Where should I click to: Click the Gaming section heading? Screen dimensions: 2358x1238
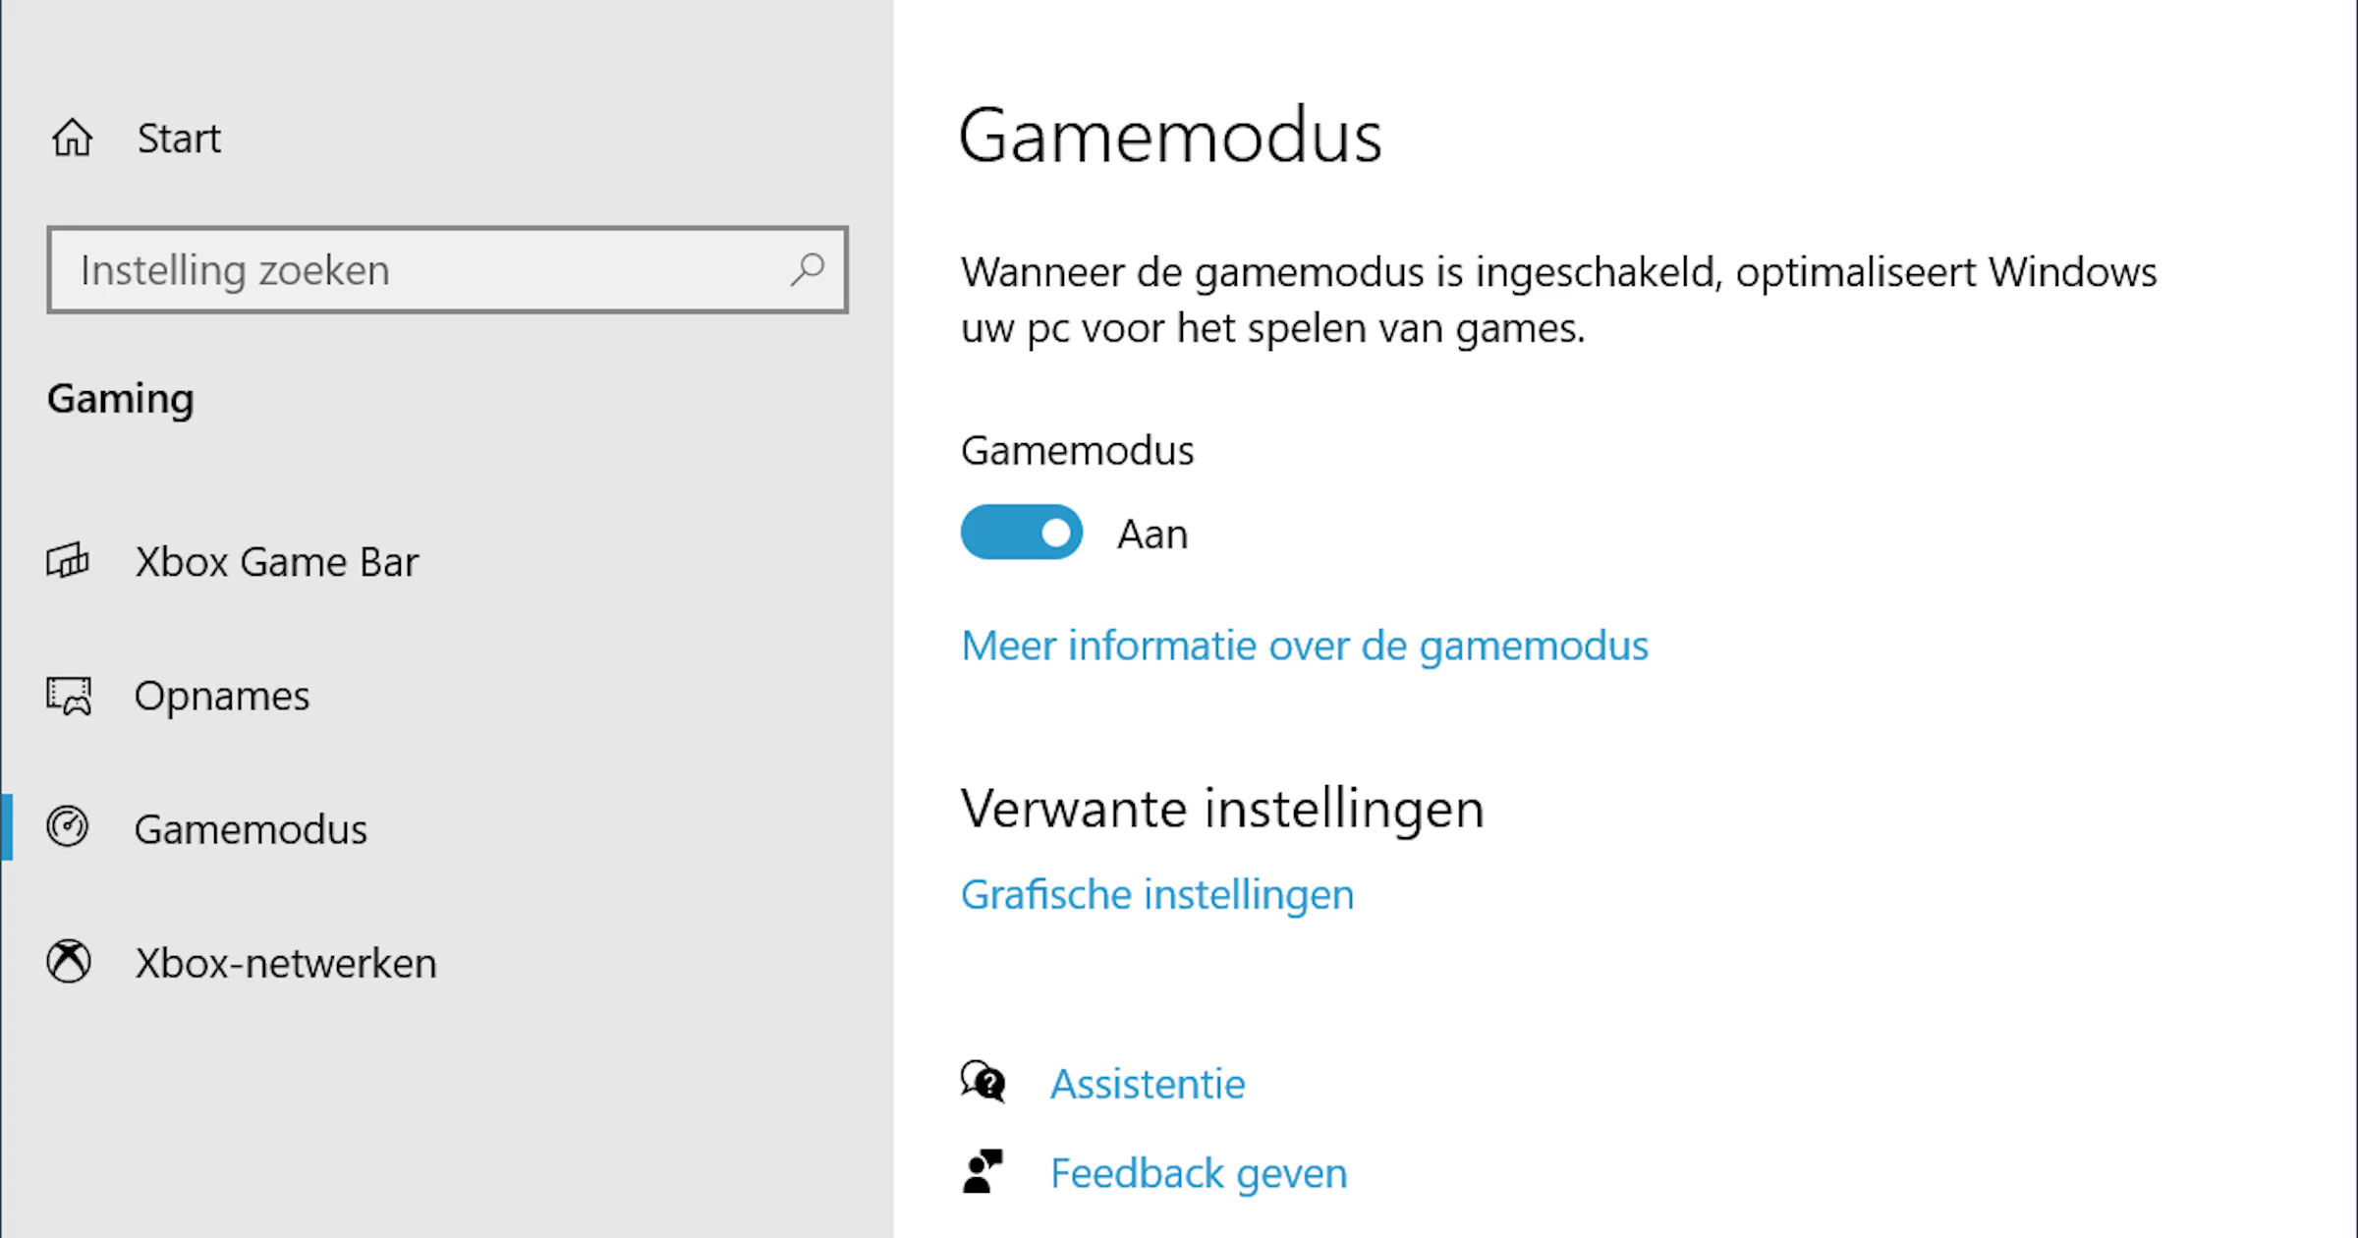coord(120,399)
